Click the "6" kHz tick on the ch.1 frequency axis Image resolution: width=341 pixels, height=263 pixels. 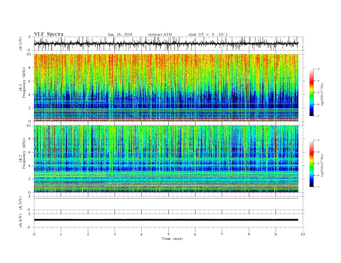pos(30,81)
